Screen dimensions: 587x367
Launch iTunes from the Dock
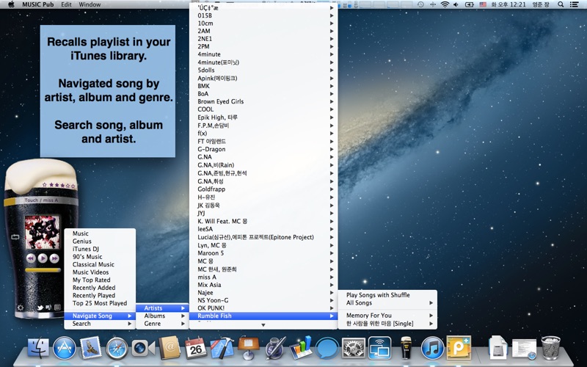tap(432, 348)
